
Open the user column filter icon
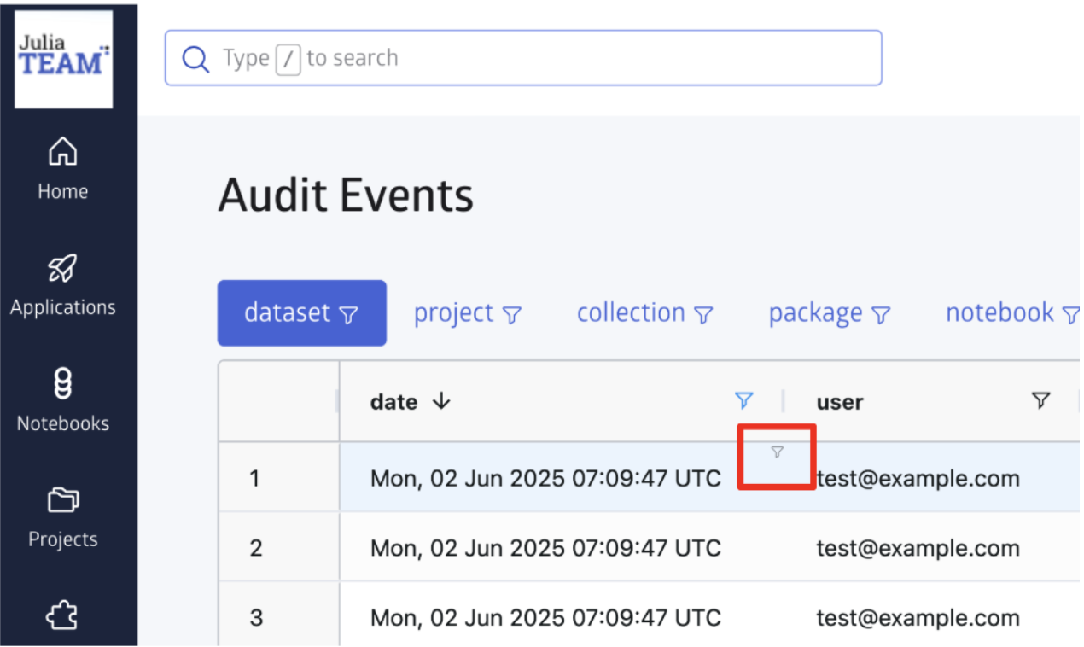pyautogui.click(x=1040, y=400)
